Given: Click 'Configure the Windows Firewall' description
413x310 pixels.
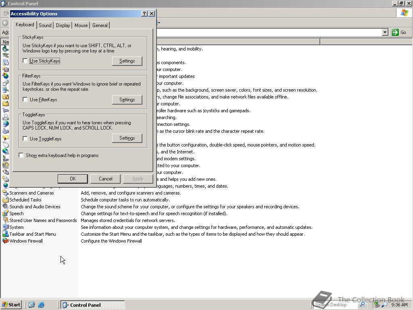Looking at the screenshot, I should (x=111, y=241).
